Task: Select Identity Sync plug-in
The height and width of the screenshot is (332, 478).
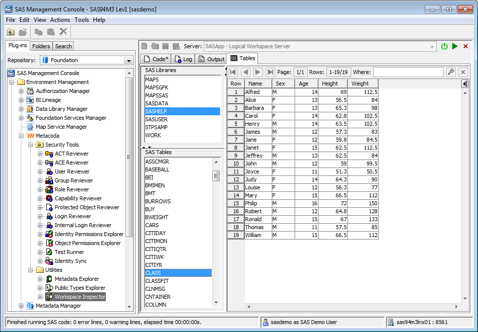Action: pos(71,261)
